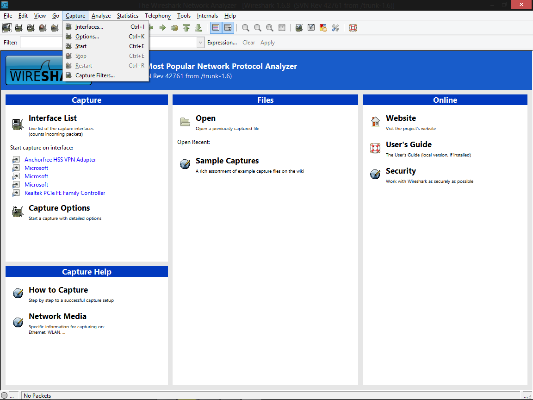Choose Interfaces... from the Capture menu
Viewport: 533px width, 400px height.
pos(105,27)
